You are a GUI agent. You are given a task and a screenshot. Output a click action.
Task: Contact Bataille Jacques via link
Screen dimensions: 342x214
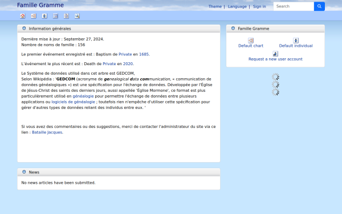pyautogui.click(x=47, y=132)
